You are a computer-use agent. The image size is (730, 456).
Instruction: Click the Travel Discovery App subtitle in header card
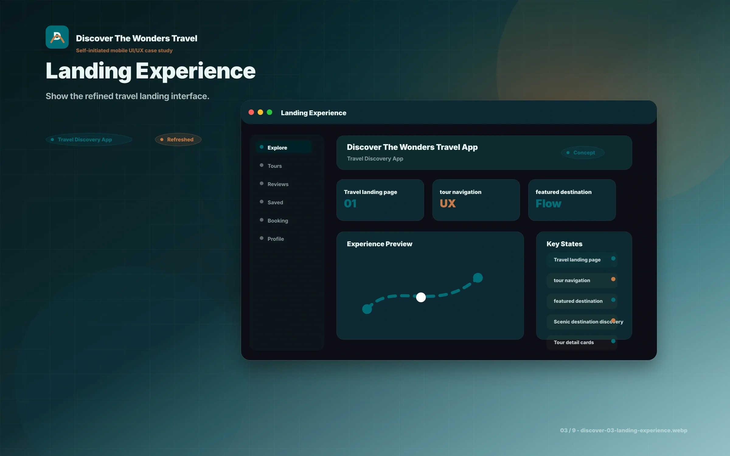[375, 159]
